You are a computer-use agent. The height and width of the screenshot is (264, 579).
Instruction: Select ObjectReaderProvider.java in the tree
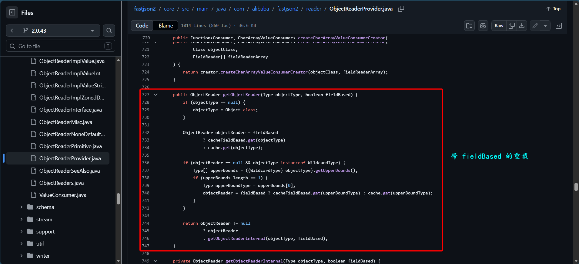point(58,158)
